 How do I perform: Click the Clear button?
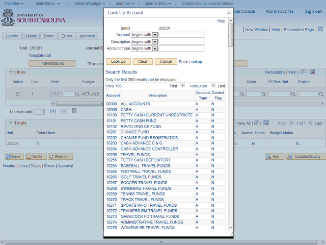click(x=143, y=61)
